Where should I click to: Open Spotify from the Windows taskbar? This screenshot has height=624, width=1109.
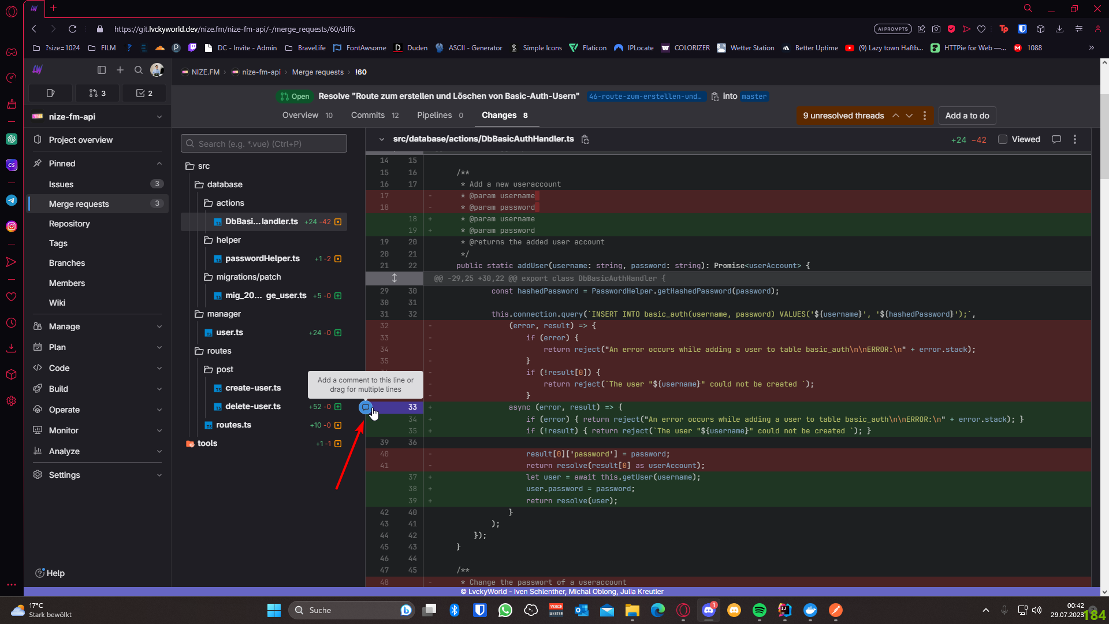[x=759, y=610]
